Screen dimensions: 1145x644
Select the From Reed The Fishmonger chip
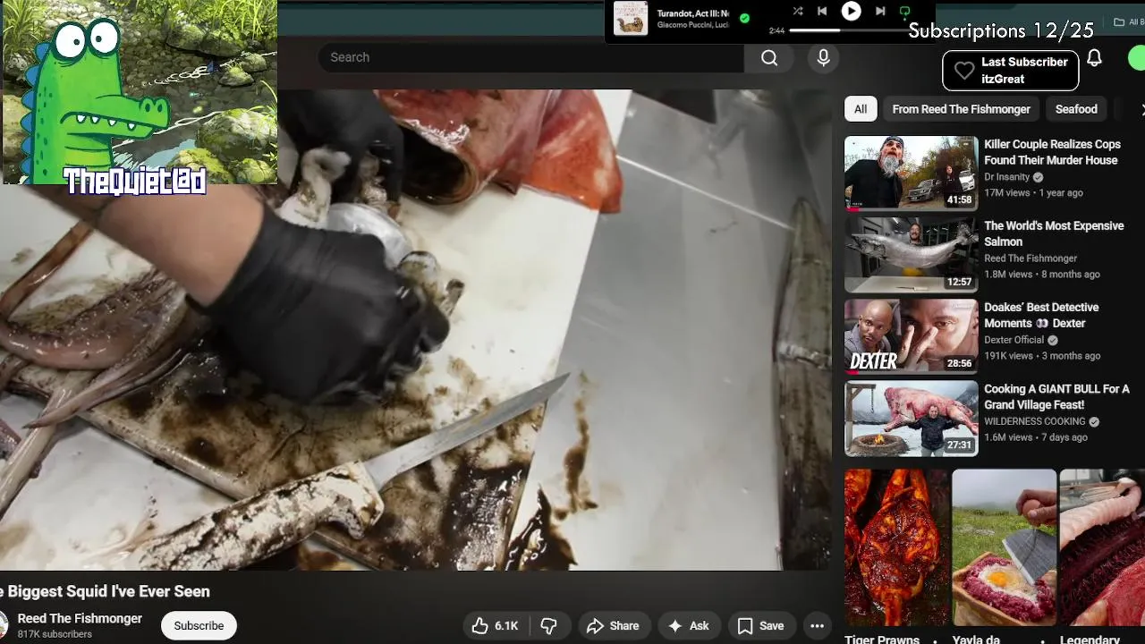[x=962, y=109]
